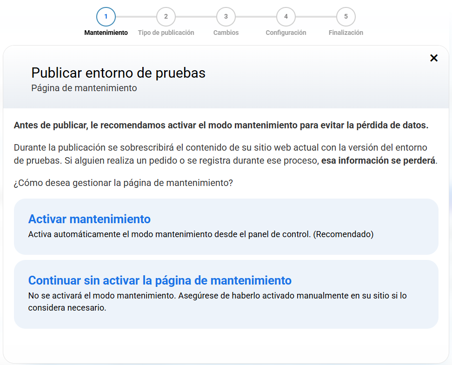Open the Cambios step label
This screenshot has width=452, height=365.
click(226, 33)
